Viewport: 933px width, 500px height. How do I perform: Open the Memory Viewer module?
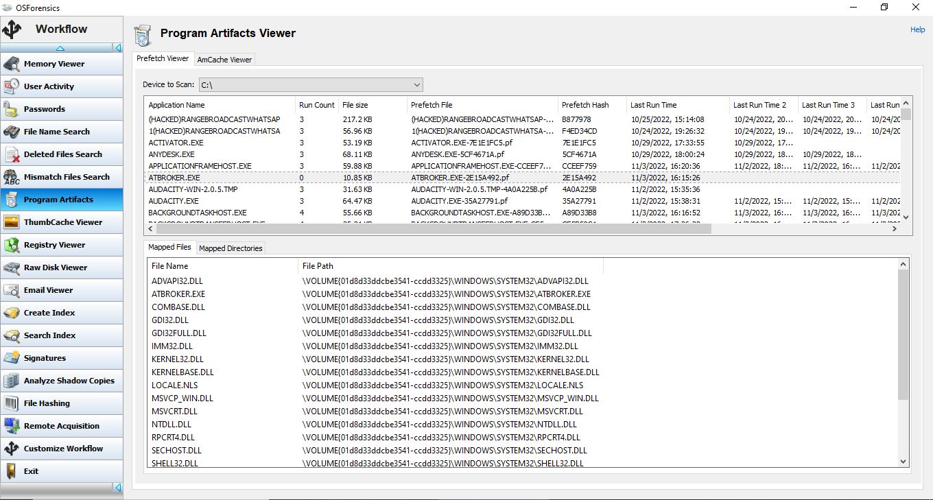pos(62,64)
